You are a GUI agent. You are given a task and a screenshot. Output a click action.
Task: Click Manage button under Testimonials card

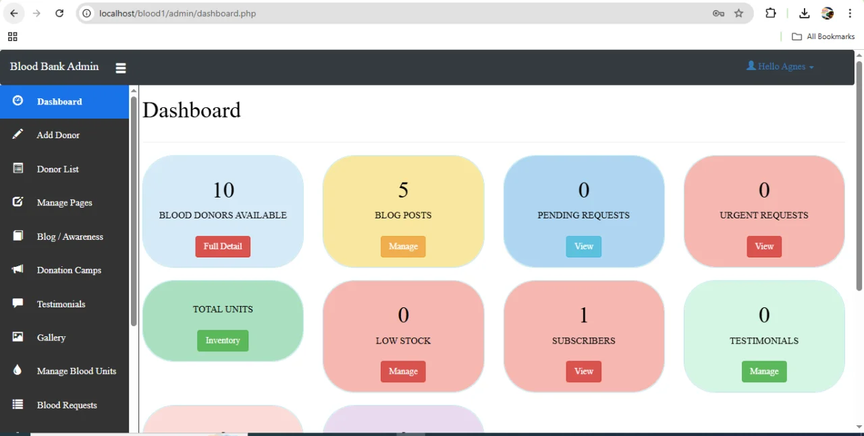764,371
